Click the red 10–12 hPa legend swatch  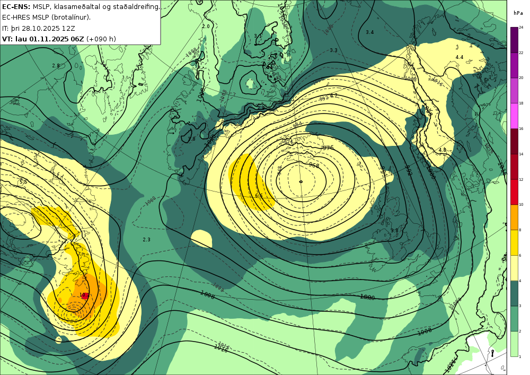tap(514, 191)
